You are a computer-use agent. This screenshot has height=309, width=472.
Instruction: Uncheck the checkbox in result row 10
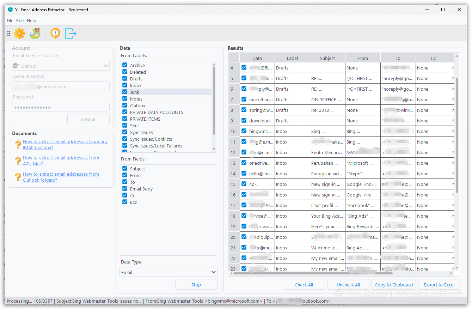coord(244,131)
